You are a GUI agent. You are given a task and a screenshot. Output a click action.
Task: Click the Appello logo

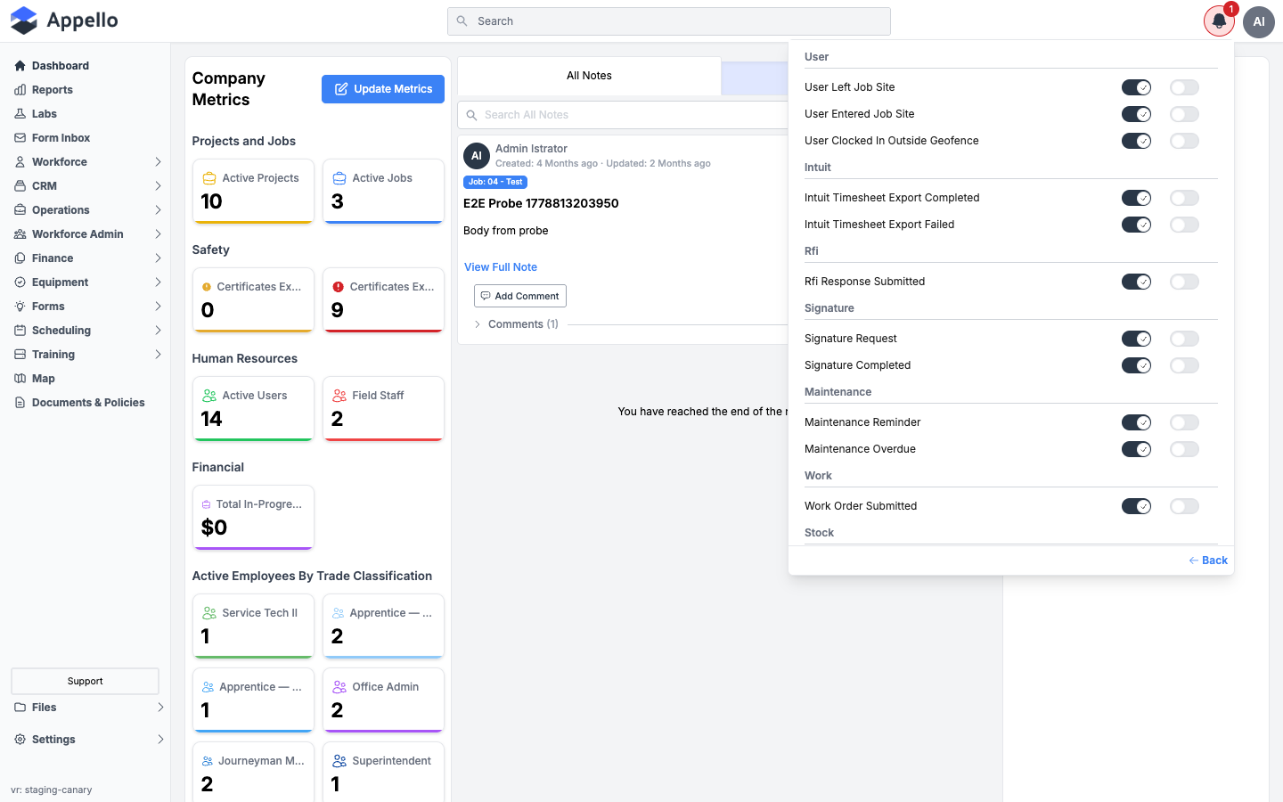64,20
